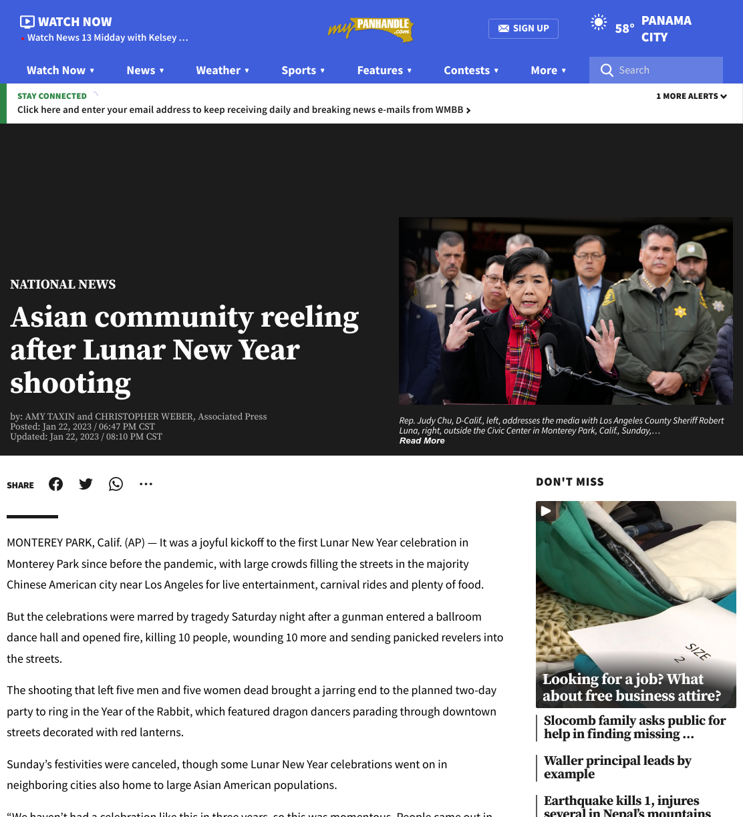Share the article on Facebook
The image size is (743, 817).
tap(55, 484)
